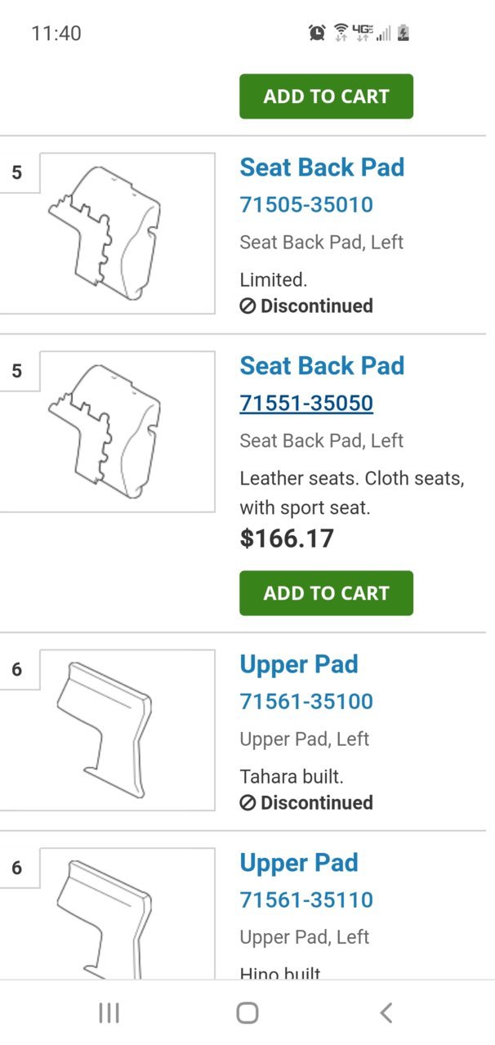This screenshot has width=495, height=1045.
Task: Open part number 71561-35100 link
Action: [306, 701]
